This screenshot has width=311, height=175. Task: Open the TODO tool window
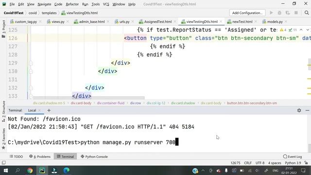[16, 157]
